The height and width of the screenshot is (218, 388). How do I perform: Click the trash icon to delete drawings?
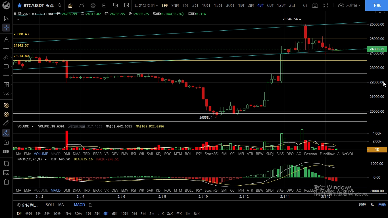tap(6, 182)
